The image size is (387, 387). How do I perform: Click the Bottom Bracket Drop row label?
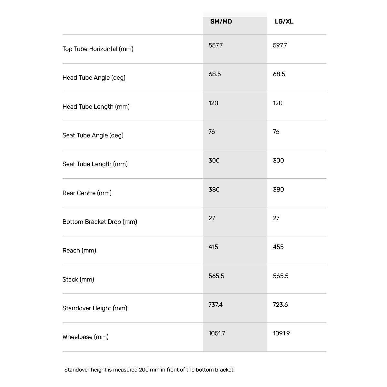(x=100, y=222)
